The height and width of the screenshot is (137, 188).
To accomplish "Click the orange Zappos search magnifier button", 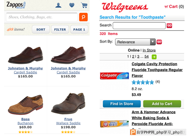I will 83,17.
